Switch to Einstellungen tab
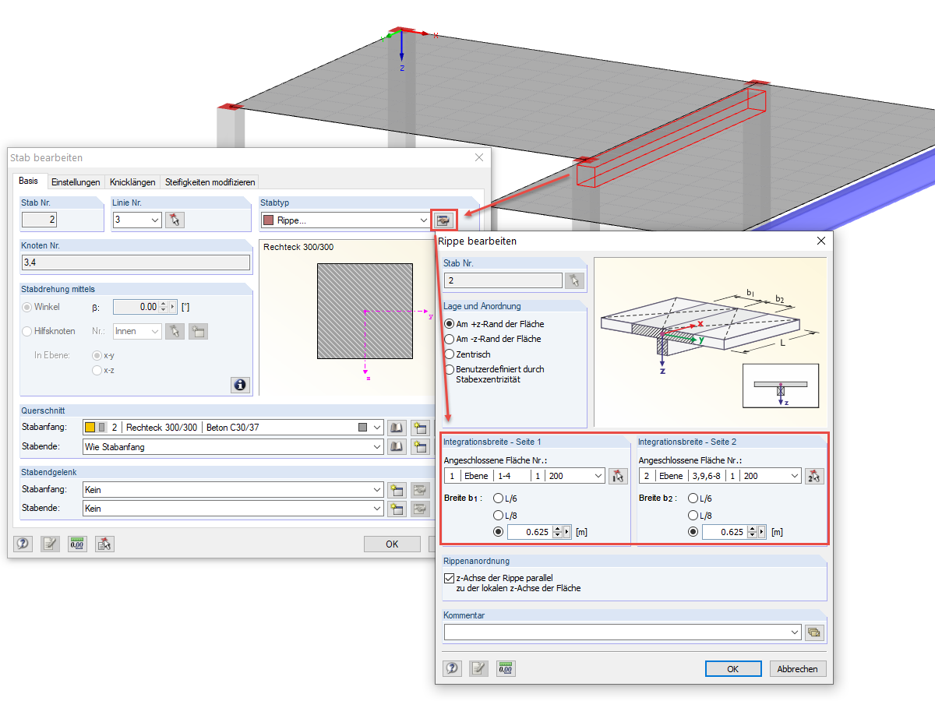The height and width of the screenshot is (701, 935). pos(76,182)
